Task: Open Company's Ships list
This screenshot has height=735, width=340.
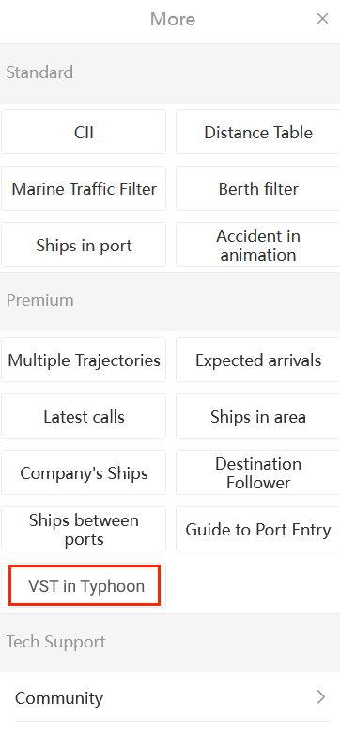Action: [84, 472]
